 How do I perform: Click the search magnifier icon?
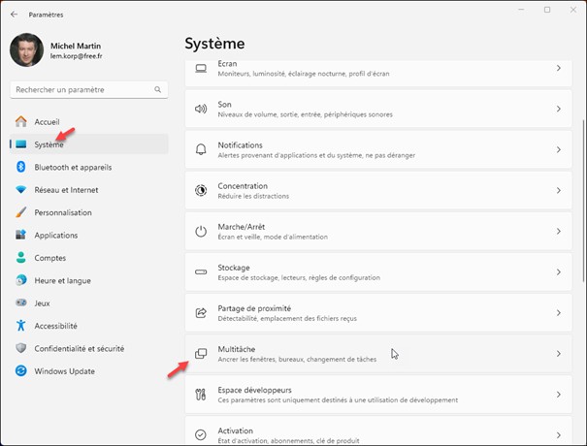tap(157, 89)
